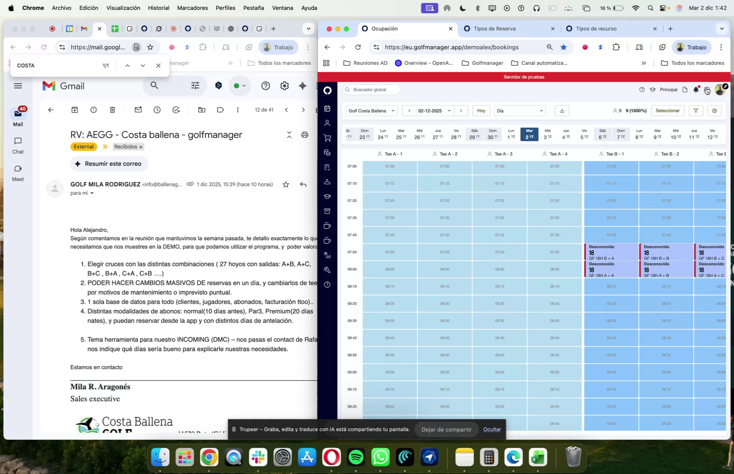
Task: Expand the para mí recipient details
Action: point(92,193)
